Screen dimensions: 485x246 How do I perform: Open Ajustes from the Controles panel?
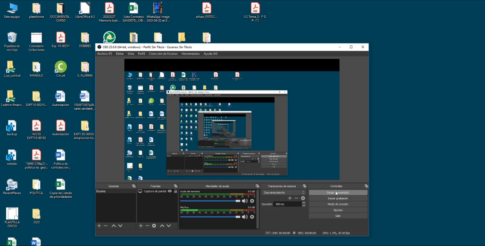[338, 210]
